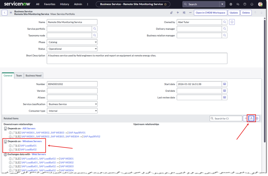Open the activity stream icon in header
The height and width of the screenshot is (176, 268).
click(x=178, y=13)
